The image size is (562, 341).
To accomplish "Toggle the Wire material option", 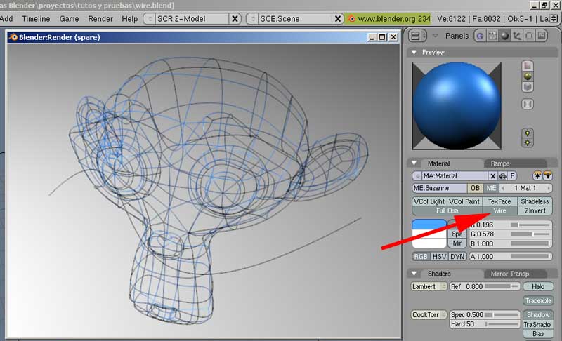I will click(x=499, y=210).
